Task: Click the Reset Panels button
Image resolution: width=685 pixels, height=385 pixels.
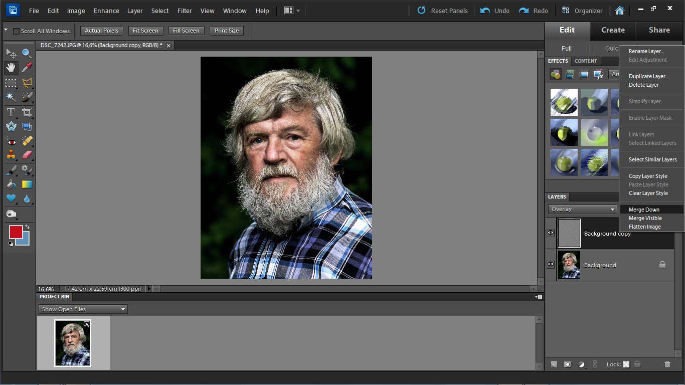Action: 443,11
